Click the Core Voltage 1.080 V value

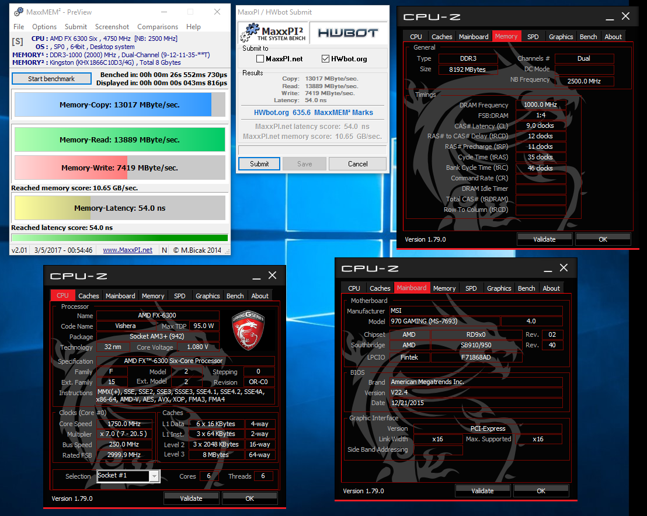[197, 347]
